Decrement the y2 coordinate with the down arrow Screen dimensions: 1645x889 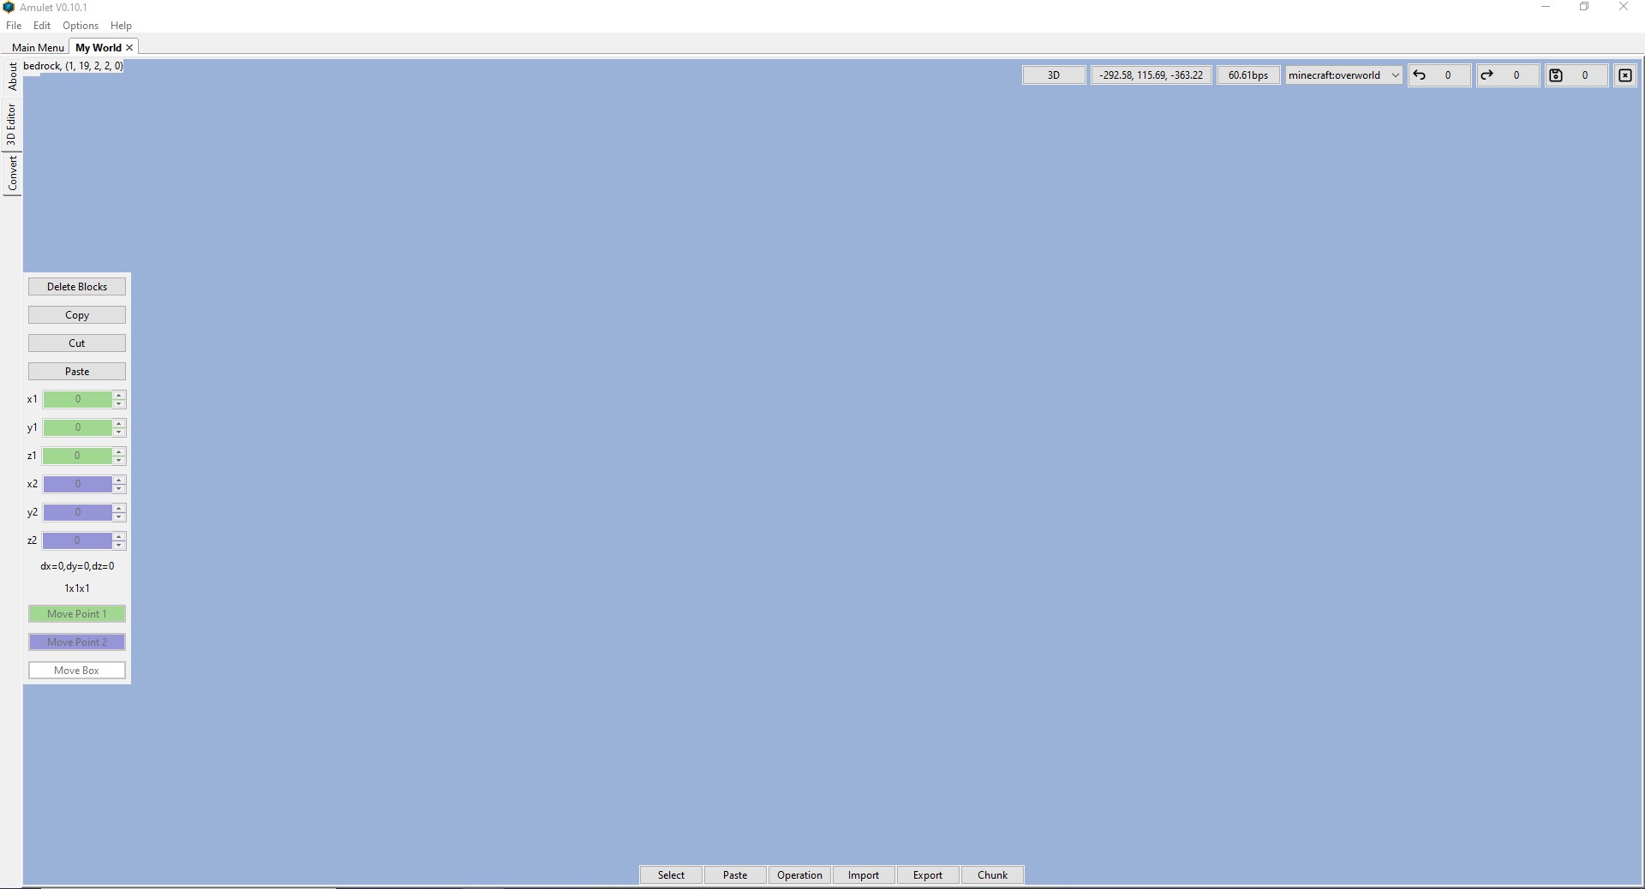coord(120,518)
